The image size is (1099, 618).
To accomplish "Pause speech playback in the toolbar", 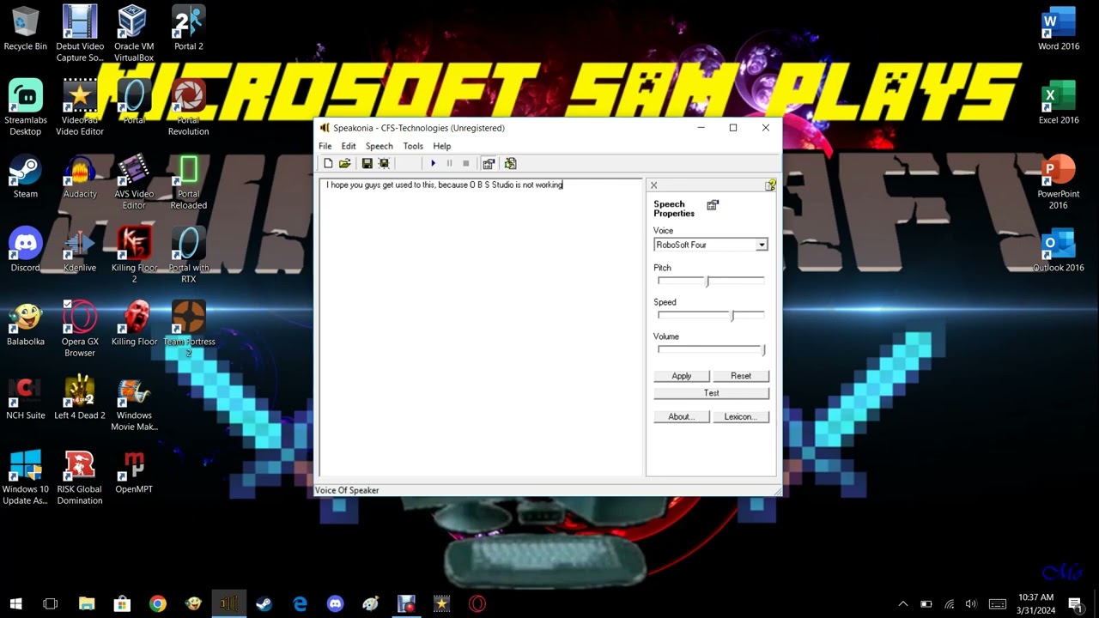I will (x=449, y=163).
